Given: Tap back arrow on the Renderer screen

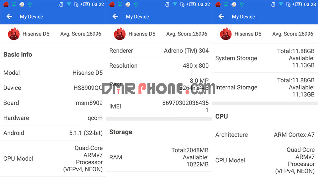Looking at the screenshot, I should pos(115,17).
